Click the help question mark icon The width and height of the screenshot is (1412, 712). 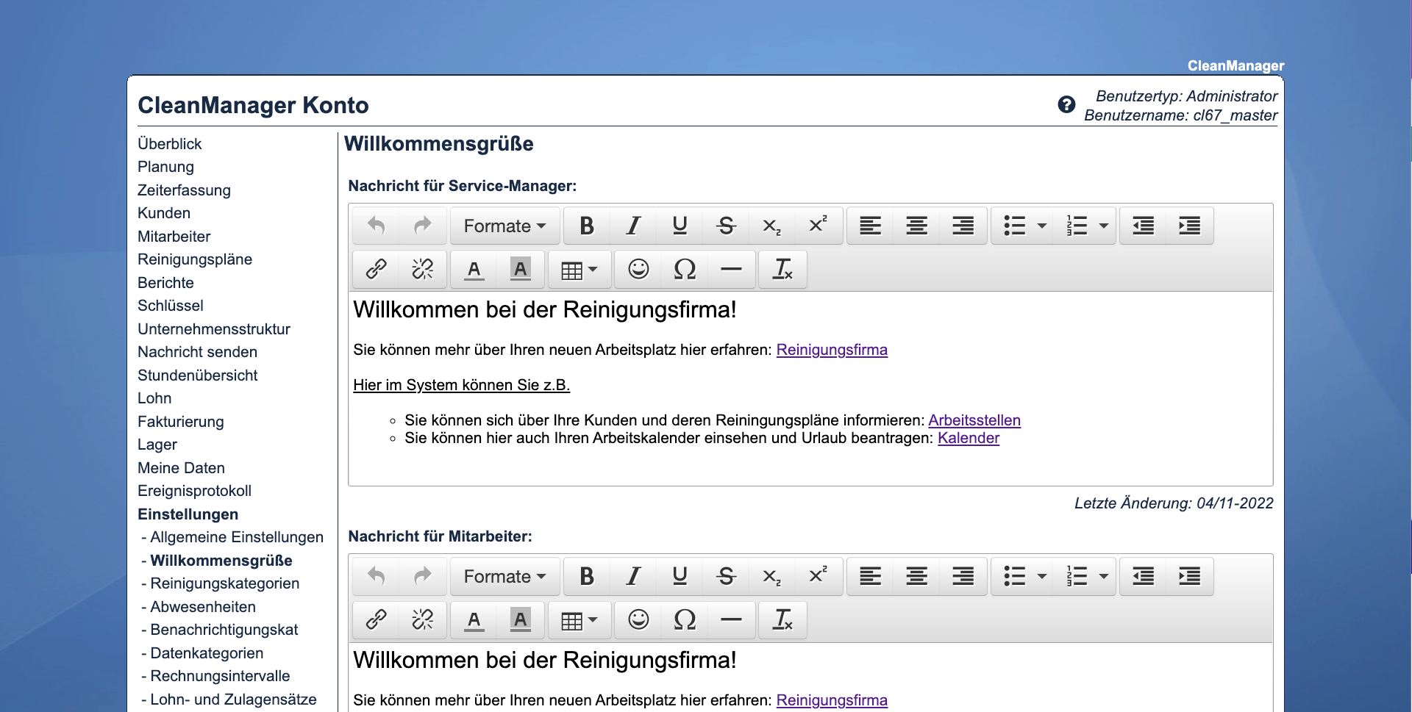pos(1066,105)
